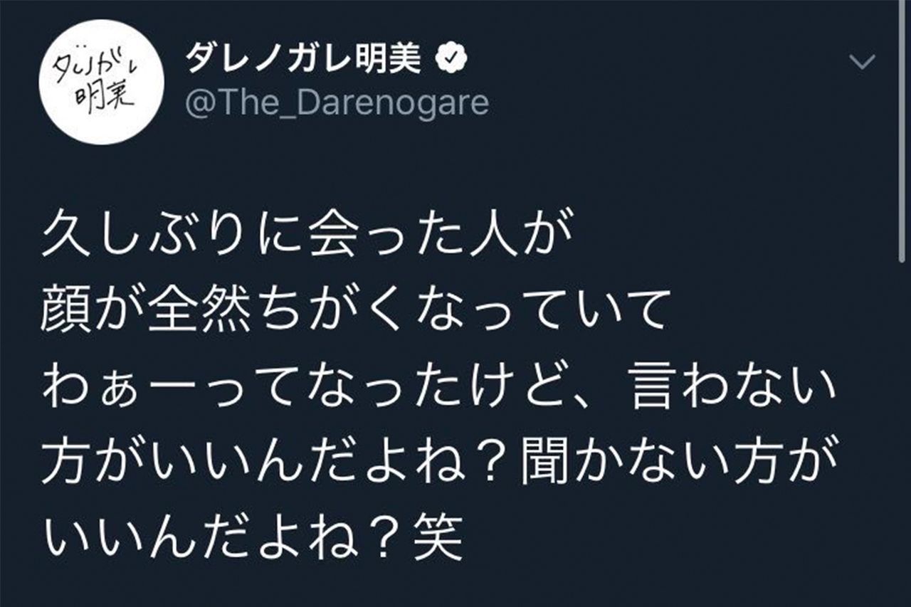The image size is (911, 607).
Task: Expand the chevron at the top right
Action: (x=863, y=60)
